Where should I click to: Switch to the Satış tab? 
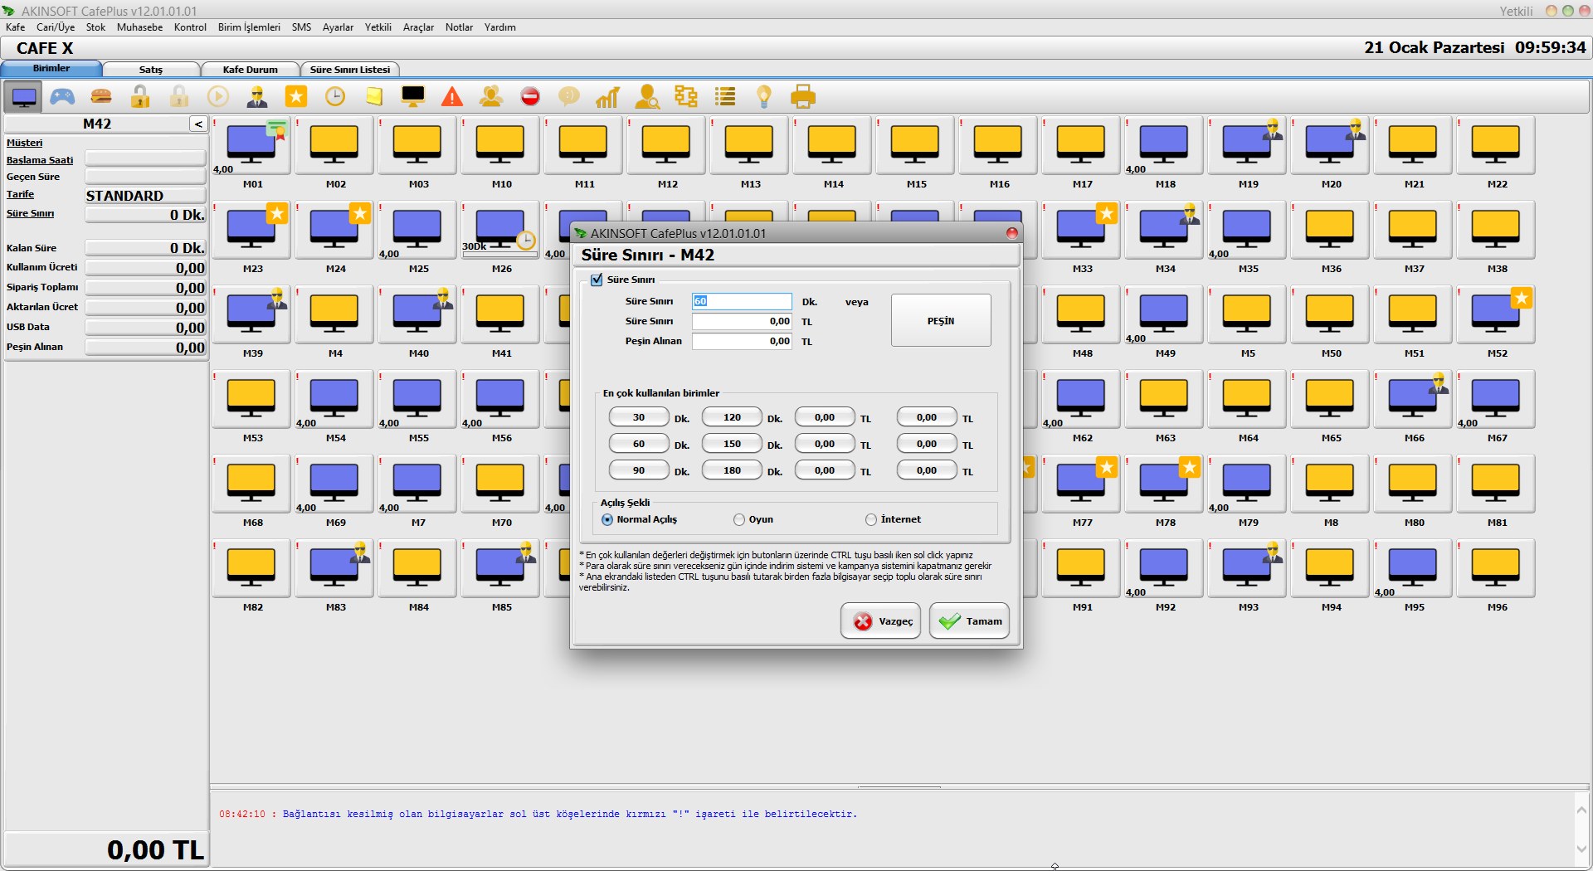(151, 70)
